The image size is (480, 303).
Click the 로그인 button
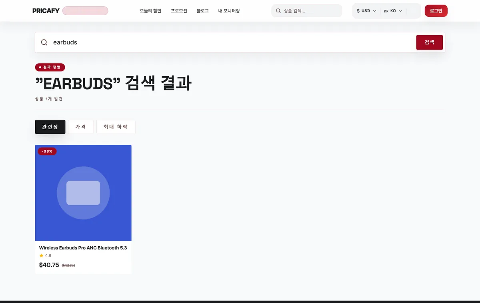[436, 11]
